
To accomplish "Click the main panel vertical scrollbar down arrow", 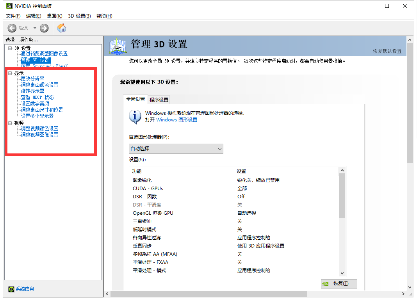I will point(410,287).
